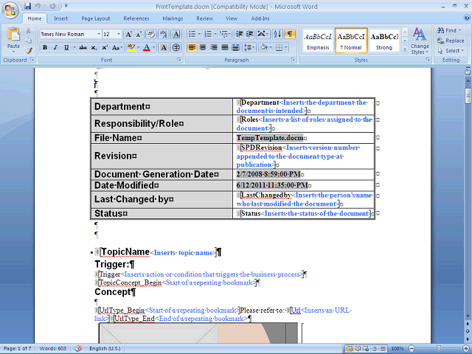Apply the Emphasis style
472x354 pixels.
[318, 41]
